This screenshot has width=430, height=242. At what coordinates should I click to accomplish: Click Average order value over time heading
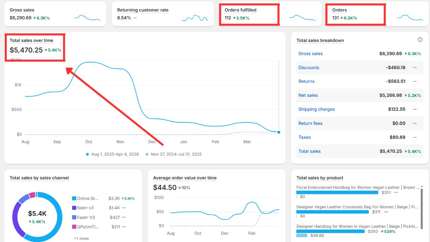pyautogui.click(x=185, y=178)
